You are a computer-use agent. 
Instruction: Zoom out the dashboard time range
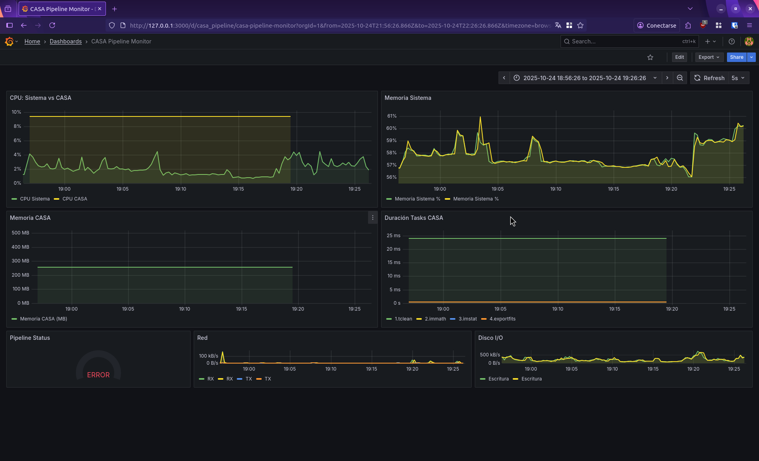click(x=680, y=78)
